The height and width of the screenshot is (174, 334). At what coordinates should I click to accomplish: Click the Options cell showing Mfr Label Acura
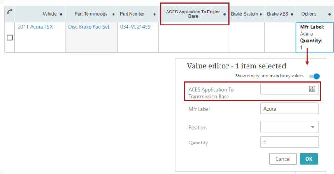click(x=314, y=37)
